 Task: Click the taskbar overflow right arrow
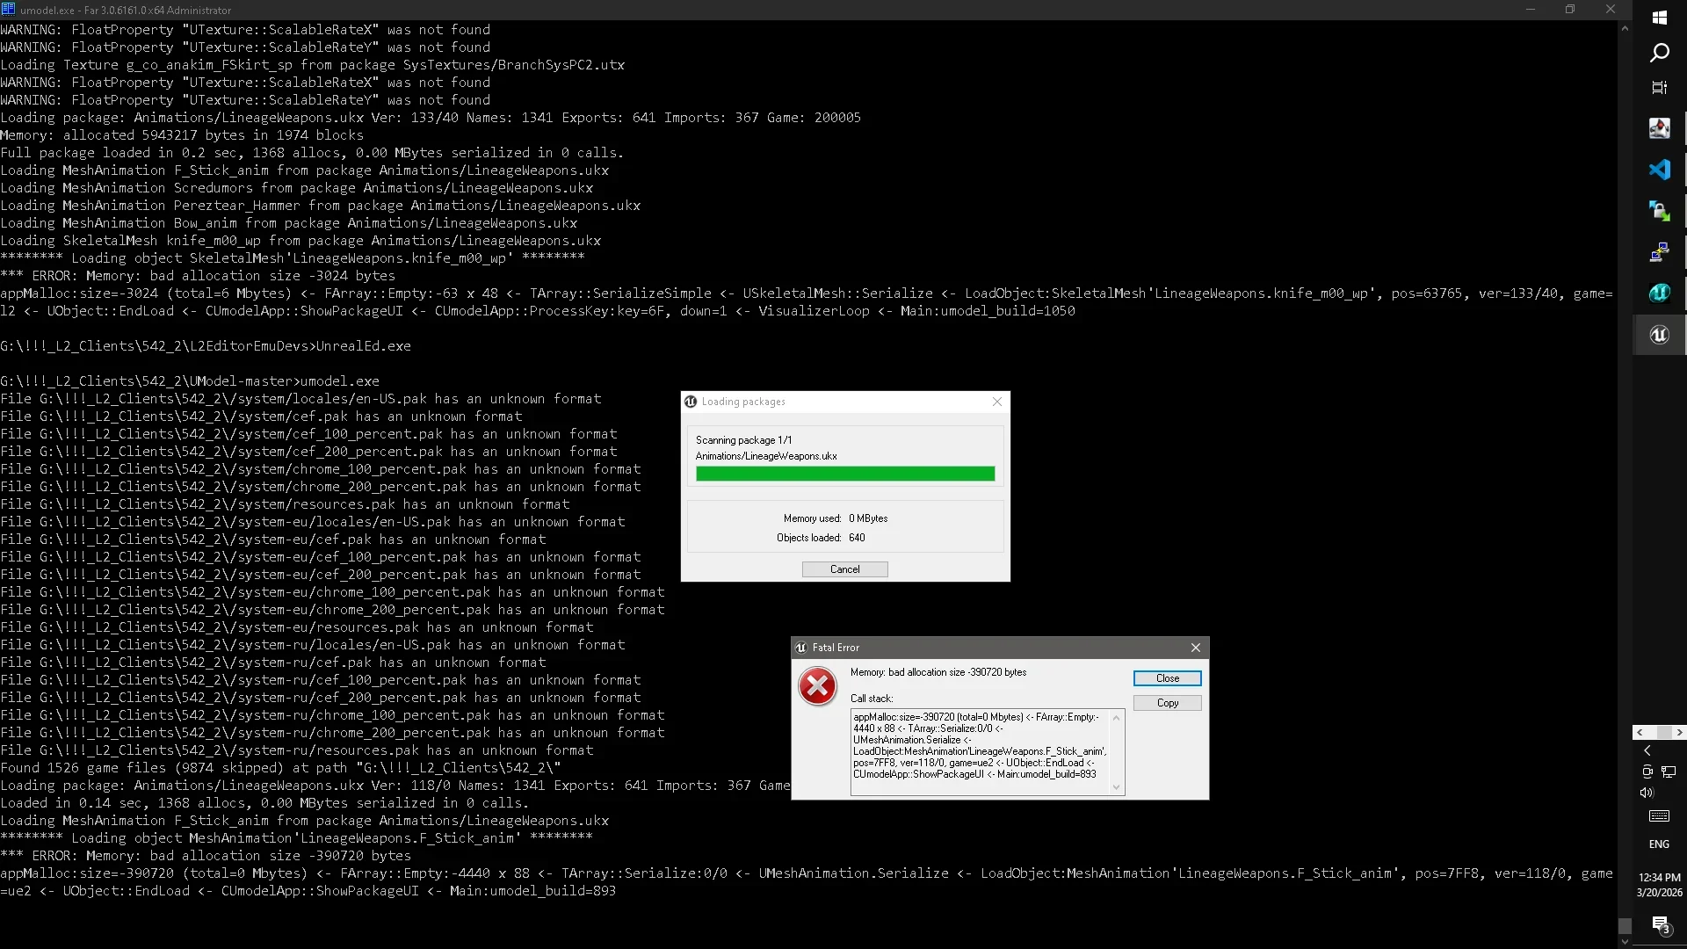pos(1679,732)
